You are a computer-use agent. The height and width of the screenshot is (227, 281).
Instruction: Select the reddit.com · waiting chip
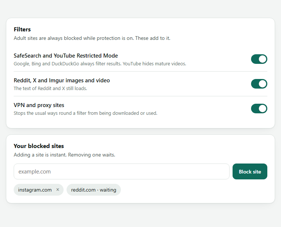(x=94, y=190)
